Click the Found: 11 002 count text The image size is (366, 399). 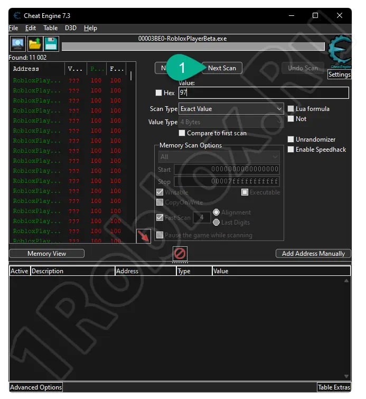point(27,58)
